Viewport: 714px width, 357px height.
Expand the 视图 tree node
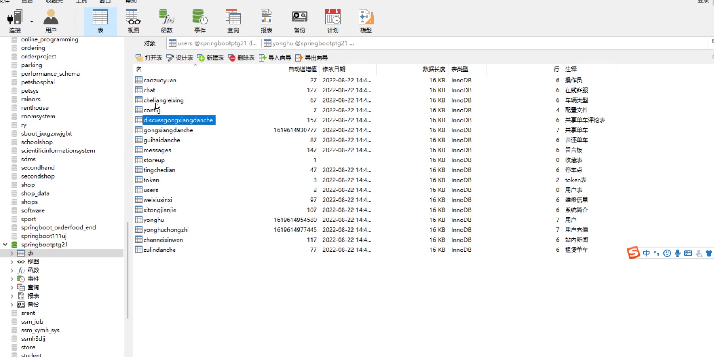(x=12, y=262)
